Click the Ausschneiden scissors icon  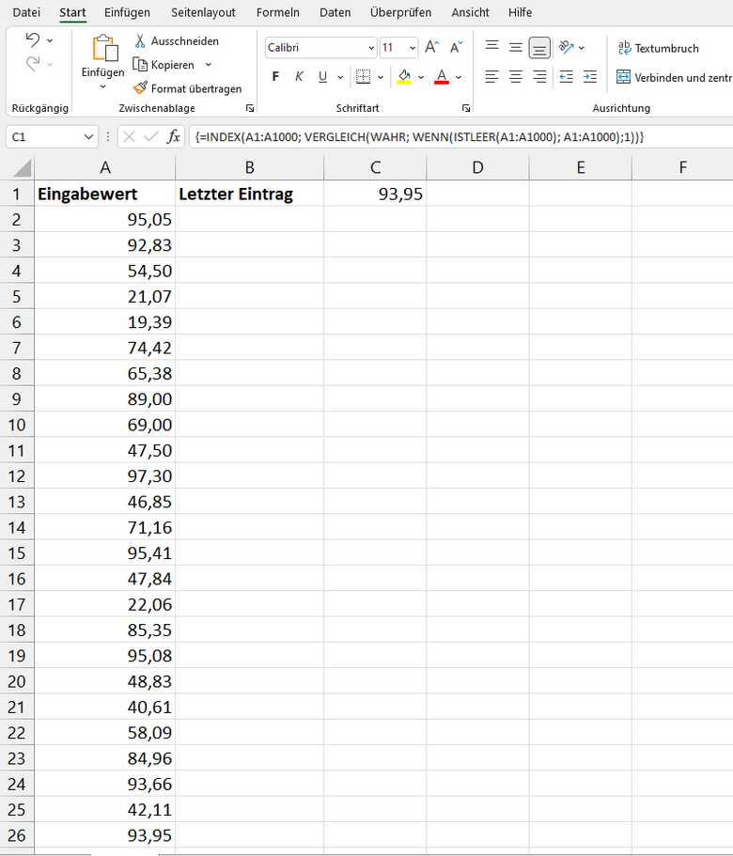point(141,41)
